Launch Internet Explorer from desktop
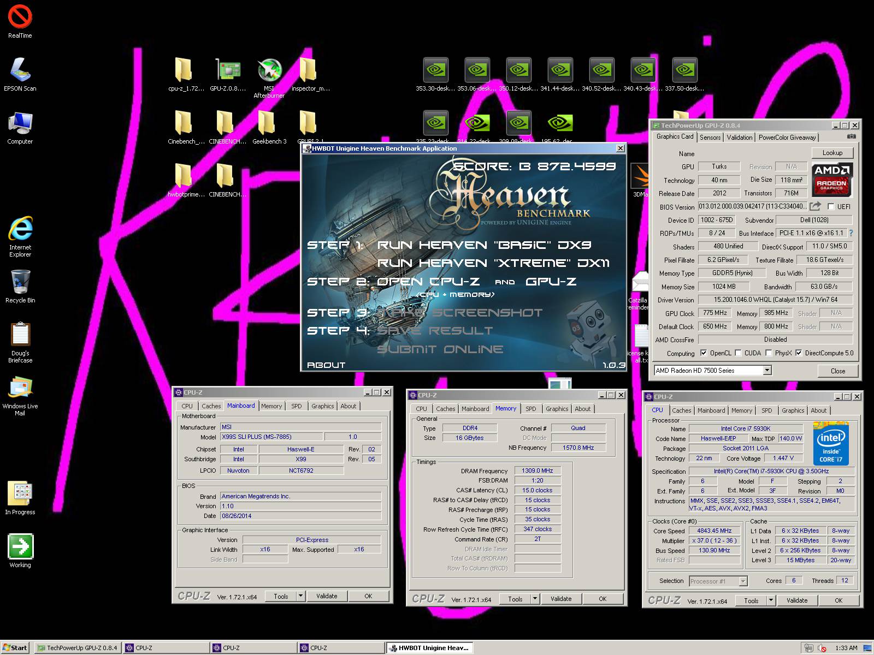 point(20,236)
